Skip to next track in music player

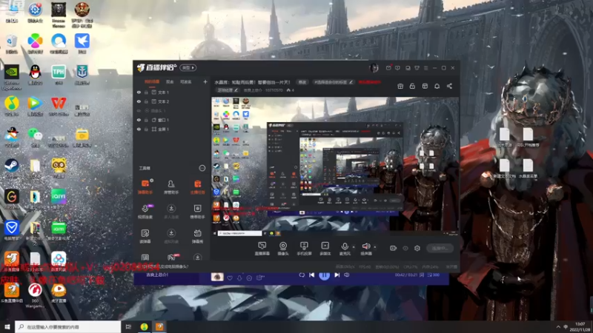pyautogui.click(x=337, y=275)
